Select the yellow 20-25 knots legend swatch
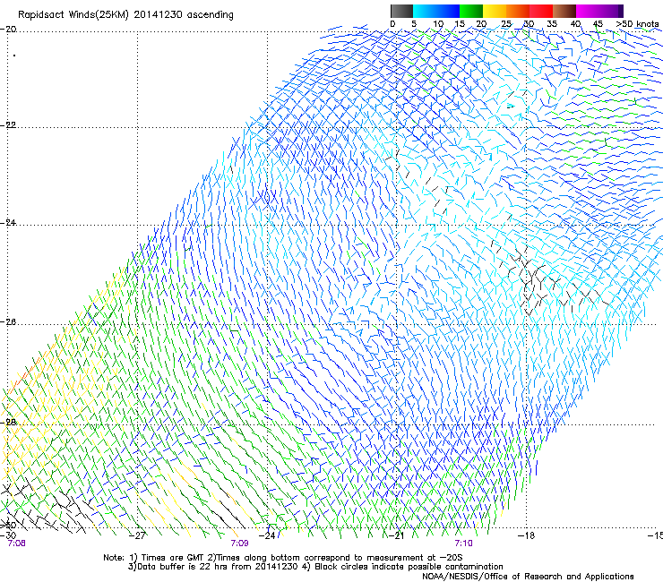The width and height of the screenshot is (663, 582). [x=495, y=11]
